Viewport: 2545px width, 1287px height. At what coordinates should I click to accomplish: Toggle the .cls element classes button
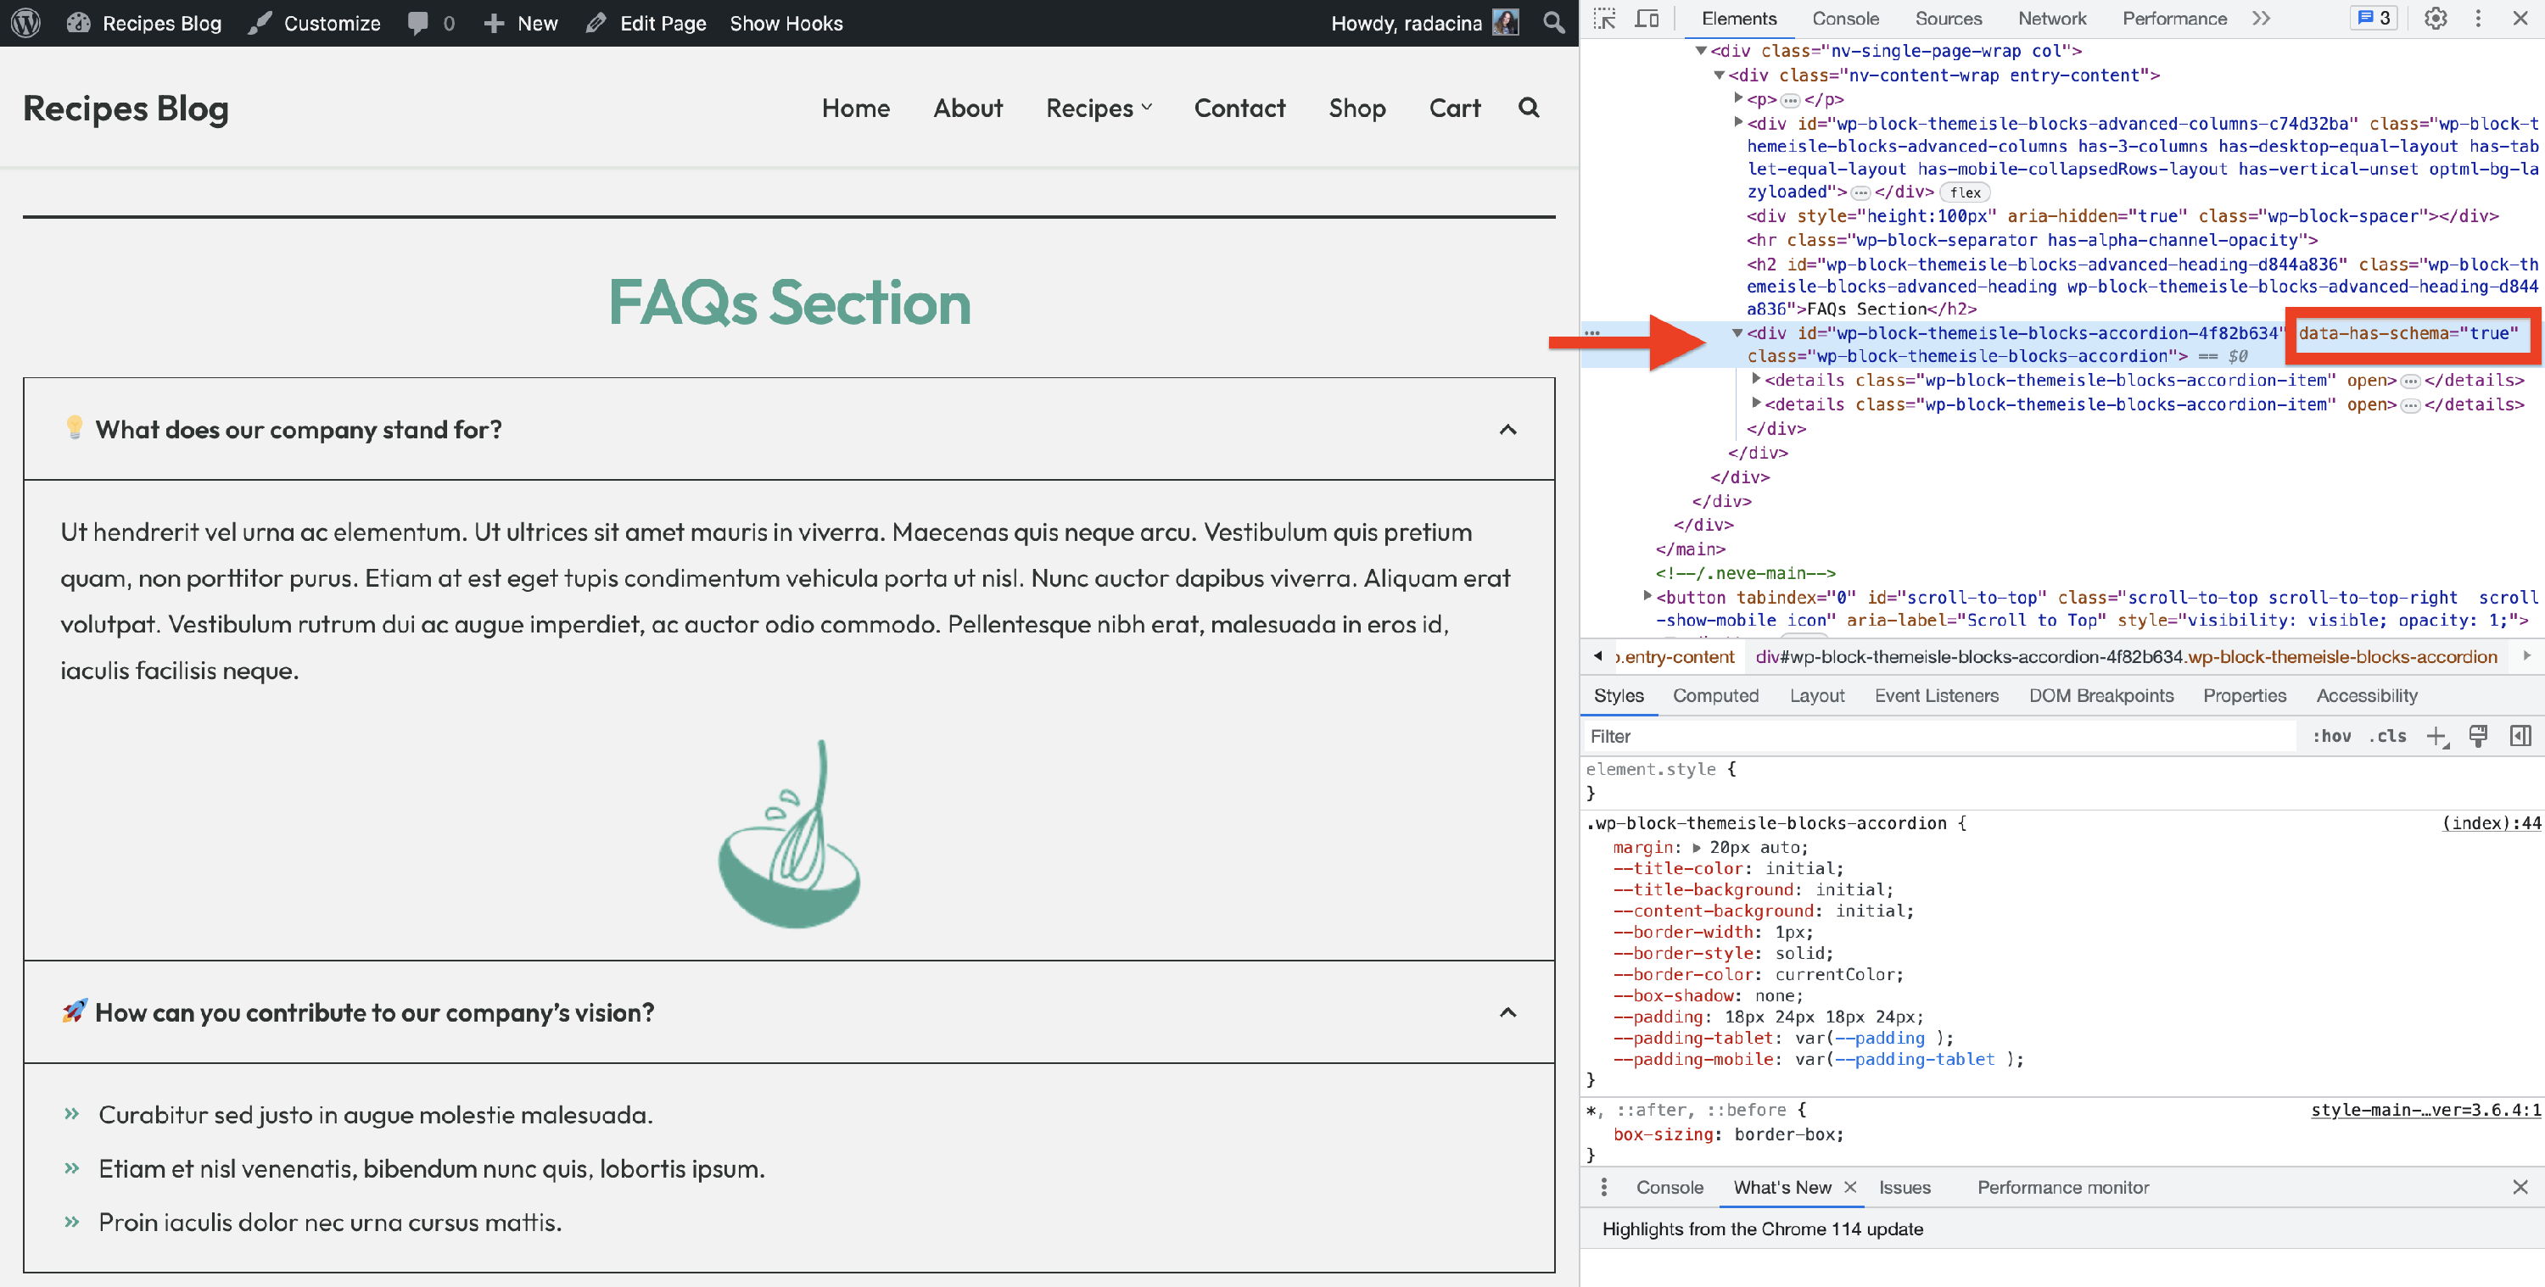coord(2391,736)
